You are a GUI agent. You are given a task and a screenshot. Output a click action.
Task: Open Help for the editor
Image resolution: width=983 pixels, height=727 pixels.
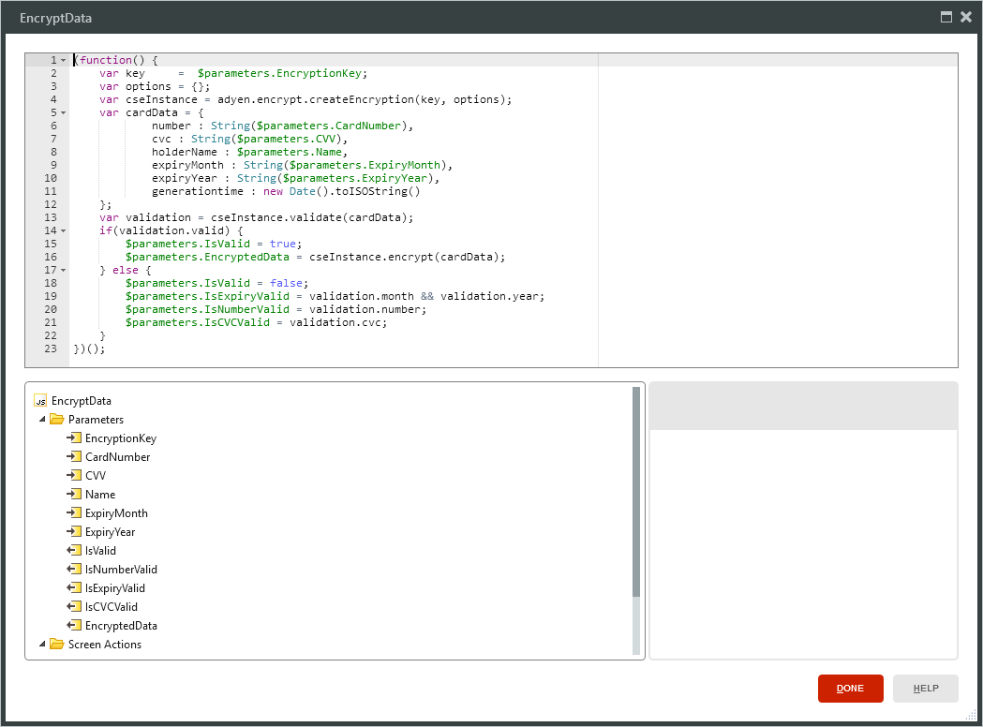coord(925,689)
